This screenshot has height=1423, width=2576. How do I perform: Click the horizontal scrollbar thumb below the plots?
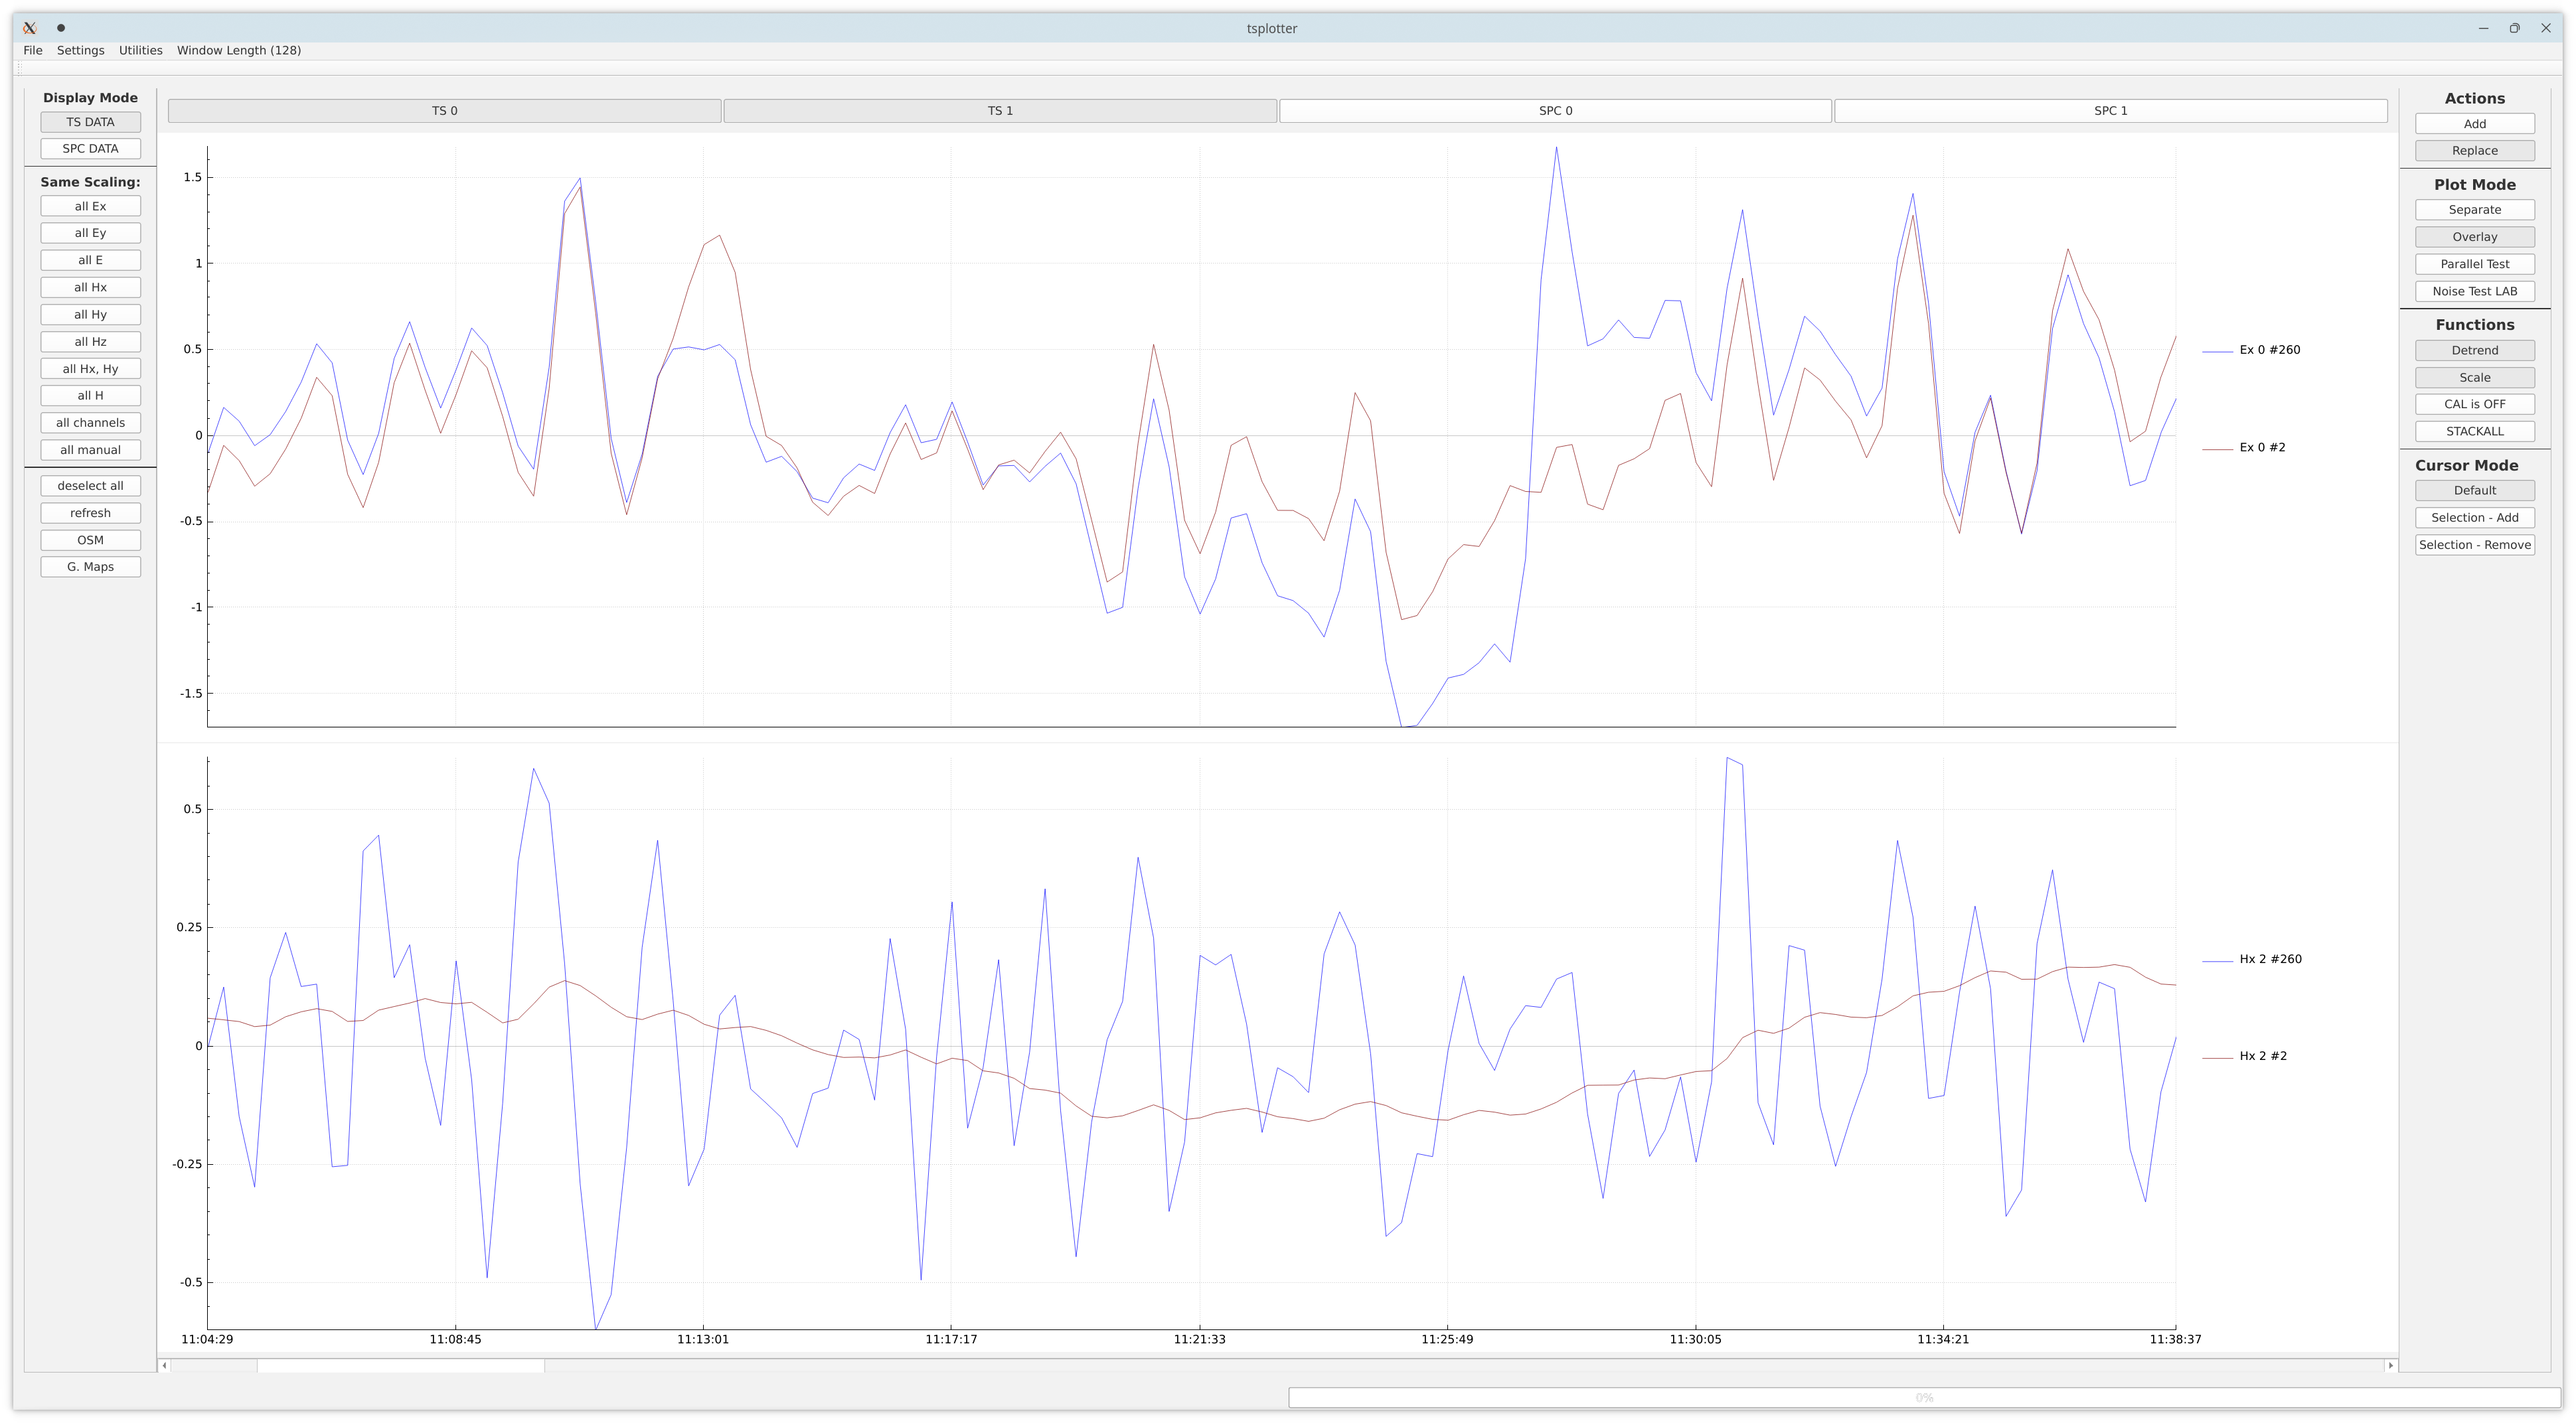point(400,1365)
